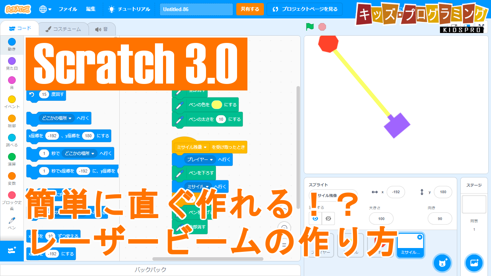Open どこかの場所 dropdown in 1秒で block

coord(80,153)
